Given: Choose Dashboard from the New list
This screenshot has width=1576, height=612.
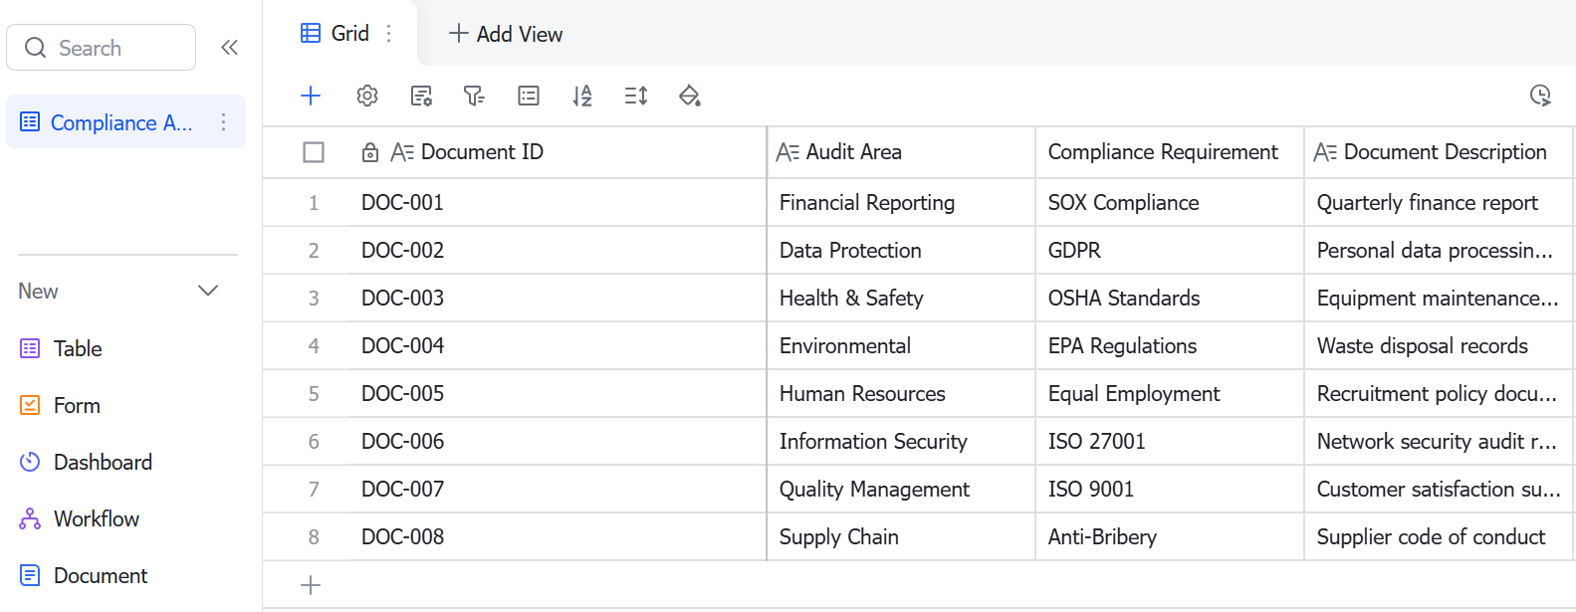Looking at the screenshot, I should tap(103, 462).
